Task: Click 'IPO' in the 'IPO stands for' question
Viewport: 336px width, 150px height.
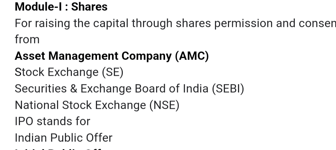Action: [x=24, y=121]
